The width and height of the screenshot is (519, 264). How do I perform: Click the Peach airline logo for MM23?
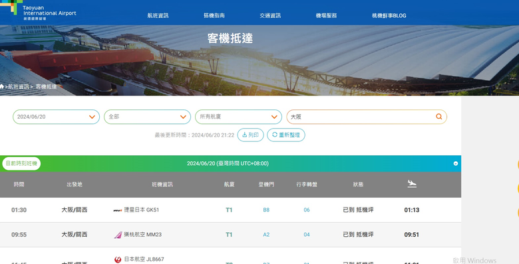pyautogui.click(x=118, y=235)
